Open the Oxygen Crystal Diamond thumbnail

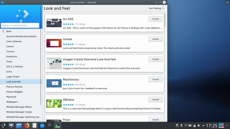tap(54, 63)
